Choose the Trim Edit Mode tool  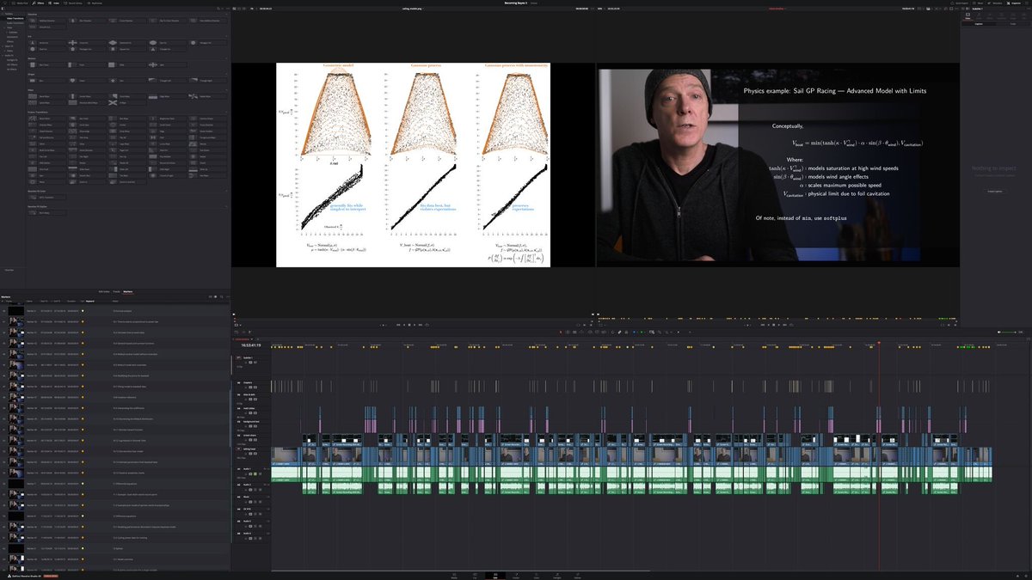(x=568, y=332)
